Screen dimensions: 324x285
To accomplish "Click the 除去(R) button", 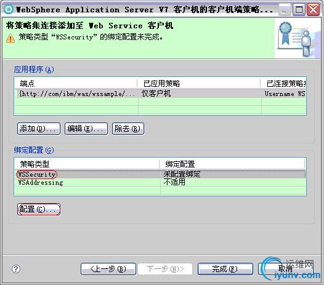I will pyautogui.click(x=128, y=129).
